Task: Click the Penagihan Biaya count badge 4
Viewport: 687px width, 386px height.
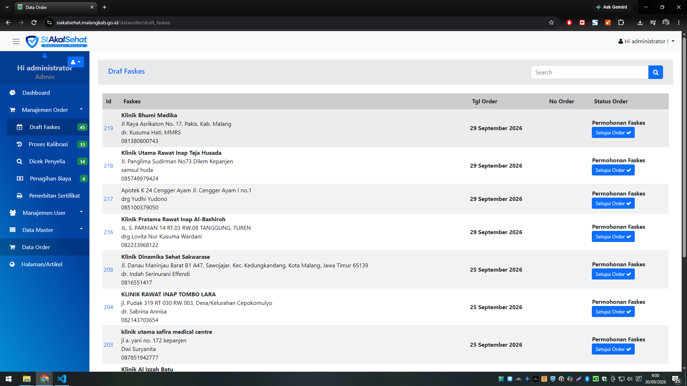Action: 83,179
